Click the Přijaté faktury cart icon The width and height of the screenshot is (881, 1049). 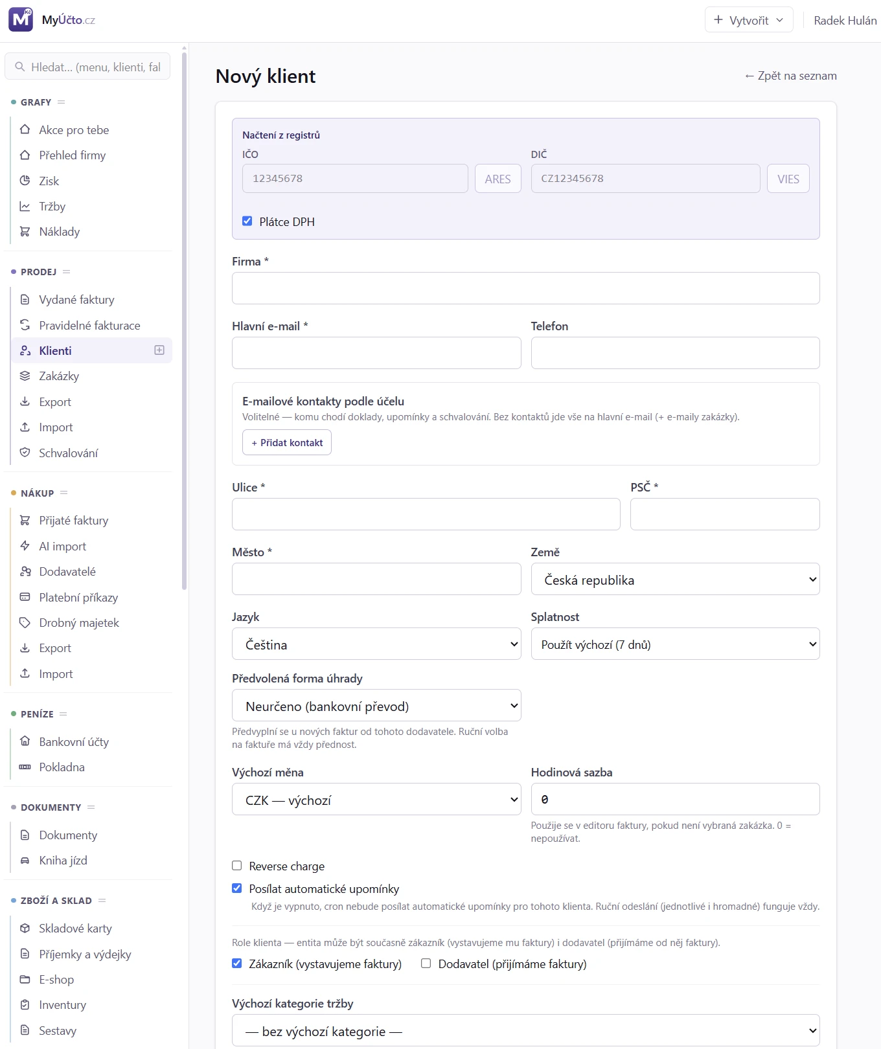(25, 521)
